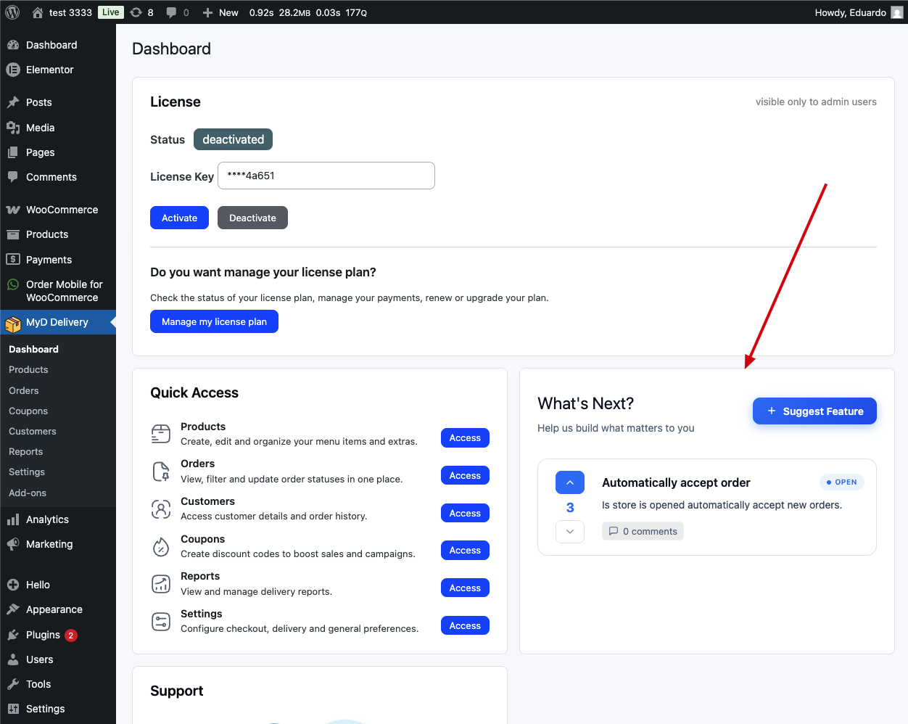Toggle the deactivated status badge
This screenshot has width=908, height=724.
click(x=233, y=139)
